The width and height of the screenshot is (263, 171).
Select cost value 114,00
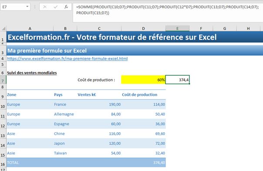coord(143,104)
